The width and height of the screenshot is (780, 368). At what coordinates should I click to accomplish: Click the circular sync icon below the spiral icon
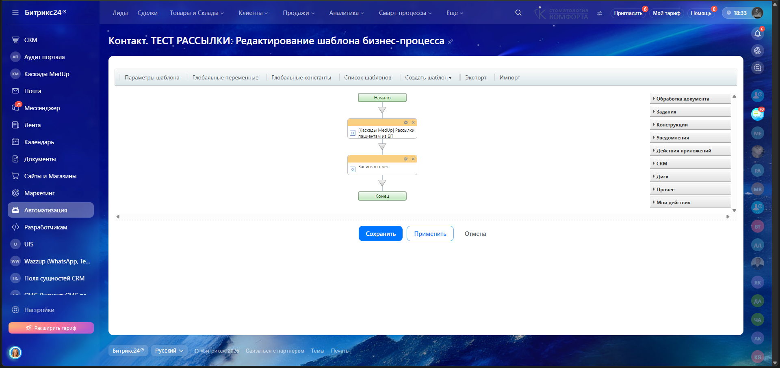758,68
